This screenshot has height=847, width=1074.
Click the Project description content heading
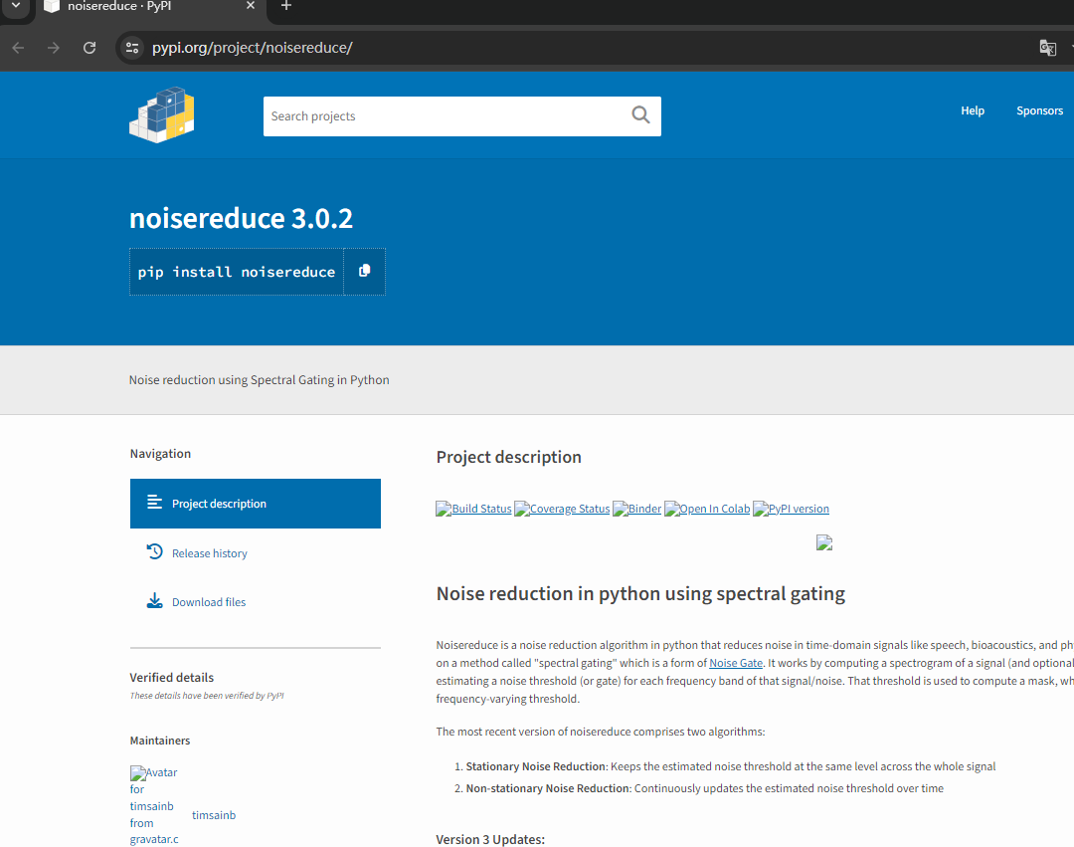(x=508, y=457)
